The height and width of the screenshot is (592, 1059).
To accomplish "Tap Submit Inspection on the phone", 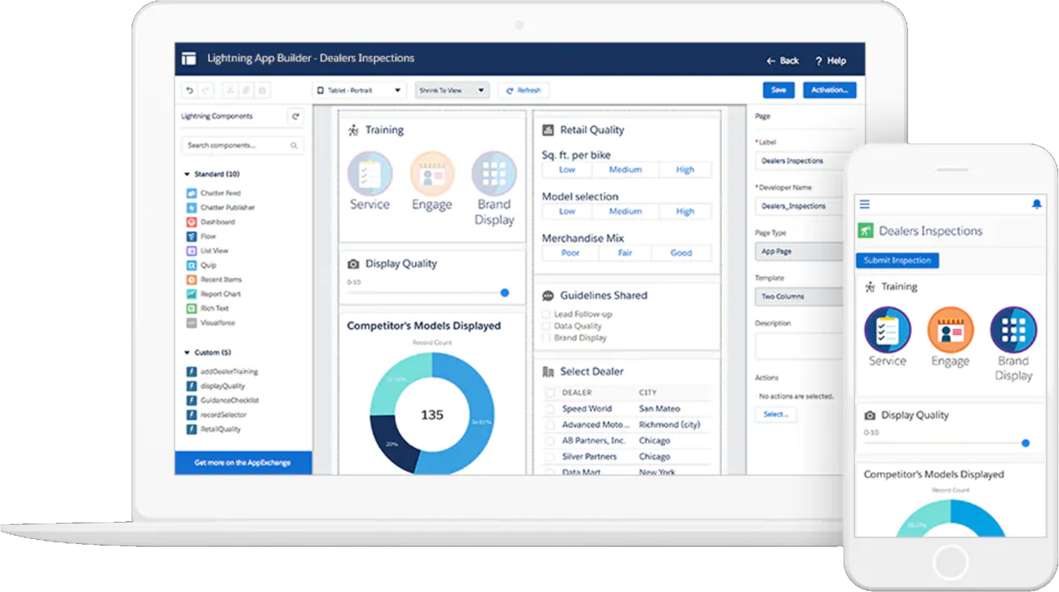I will click(x=897, y=261).
